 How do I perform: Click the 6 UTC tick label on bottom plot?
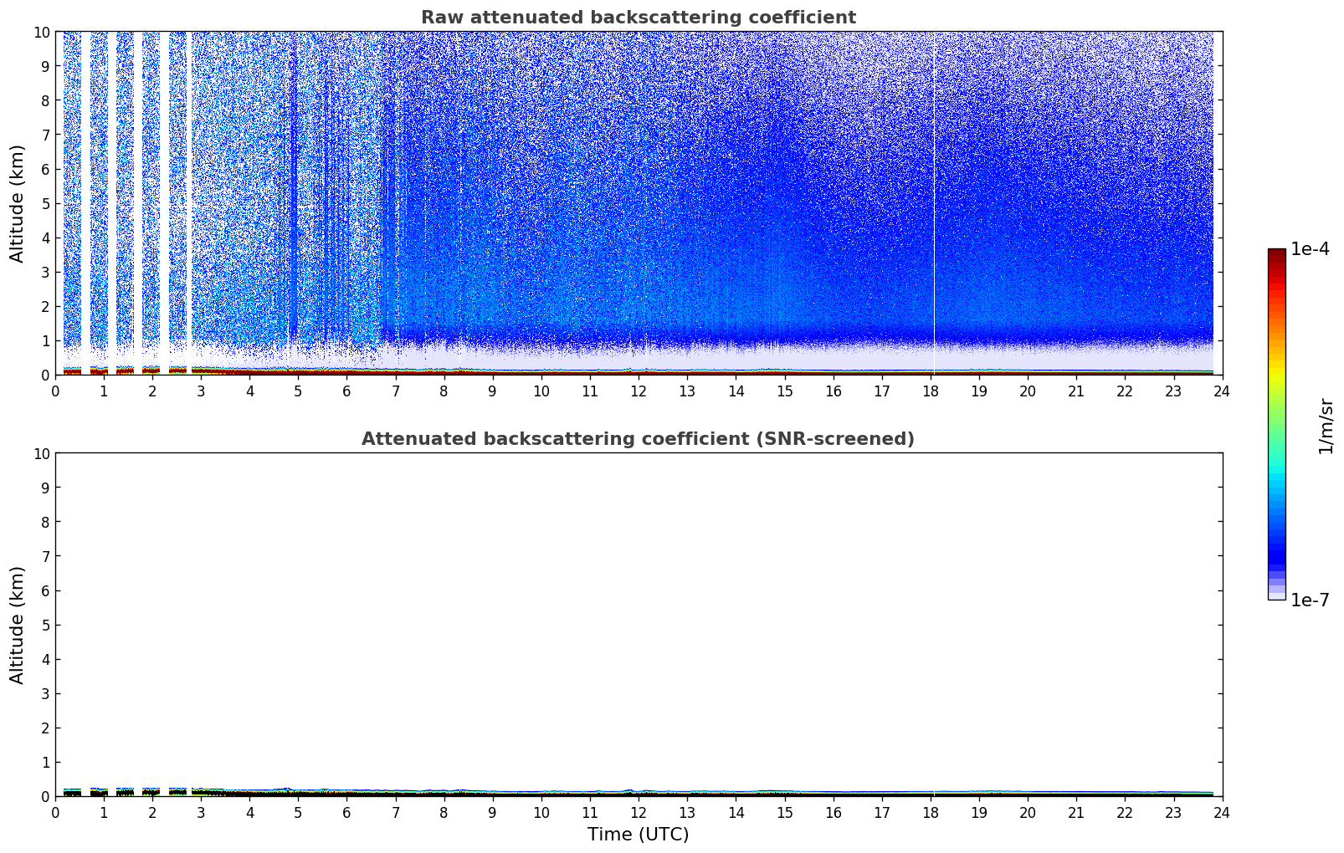[347, 812]
